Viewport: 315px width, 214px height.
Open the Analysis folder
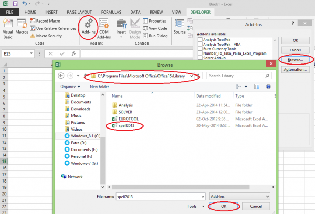click(123, 105)
